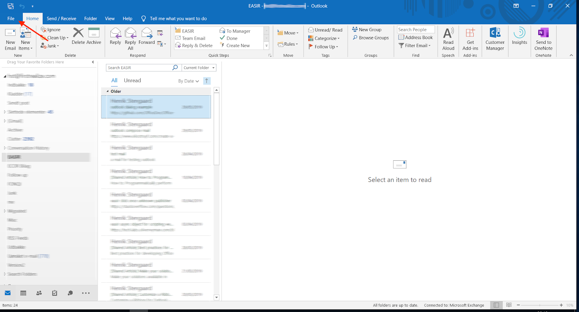Run the EASIR quick step
Viewport: 579px width, 312px height.
pyautogui.click(x=185, y=31)
